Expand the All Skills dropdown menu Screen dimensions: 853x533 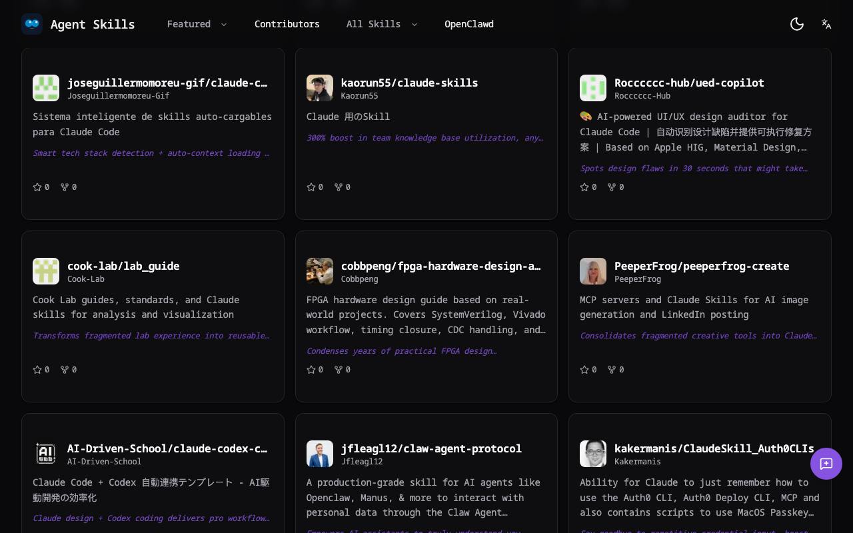point(382,24)
